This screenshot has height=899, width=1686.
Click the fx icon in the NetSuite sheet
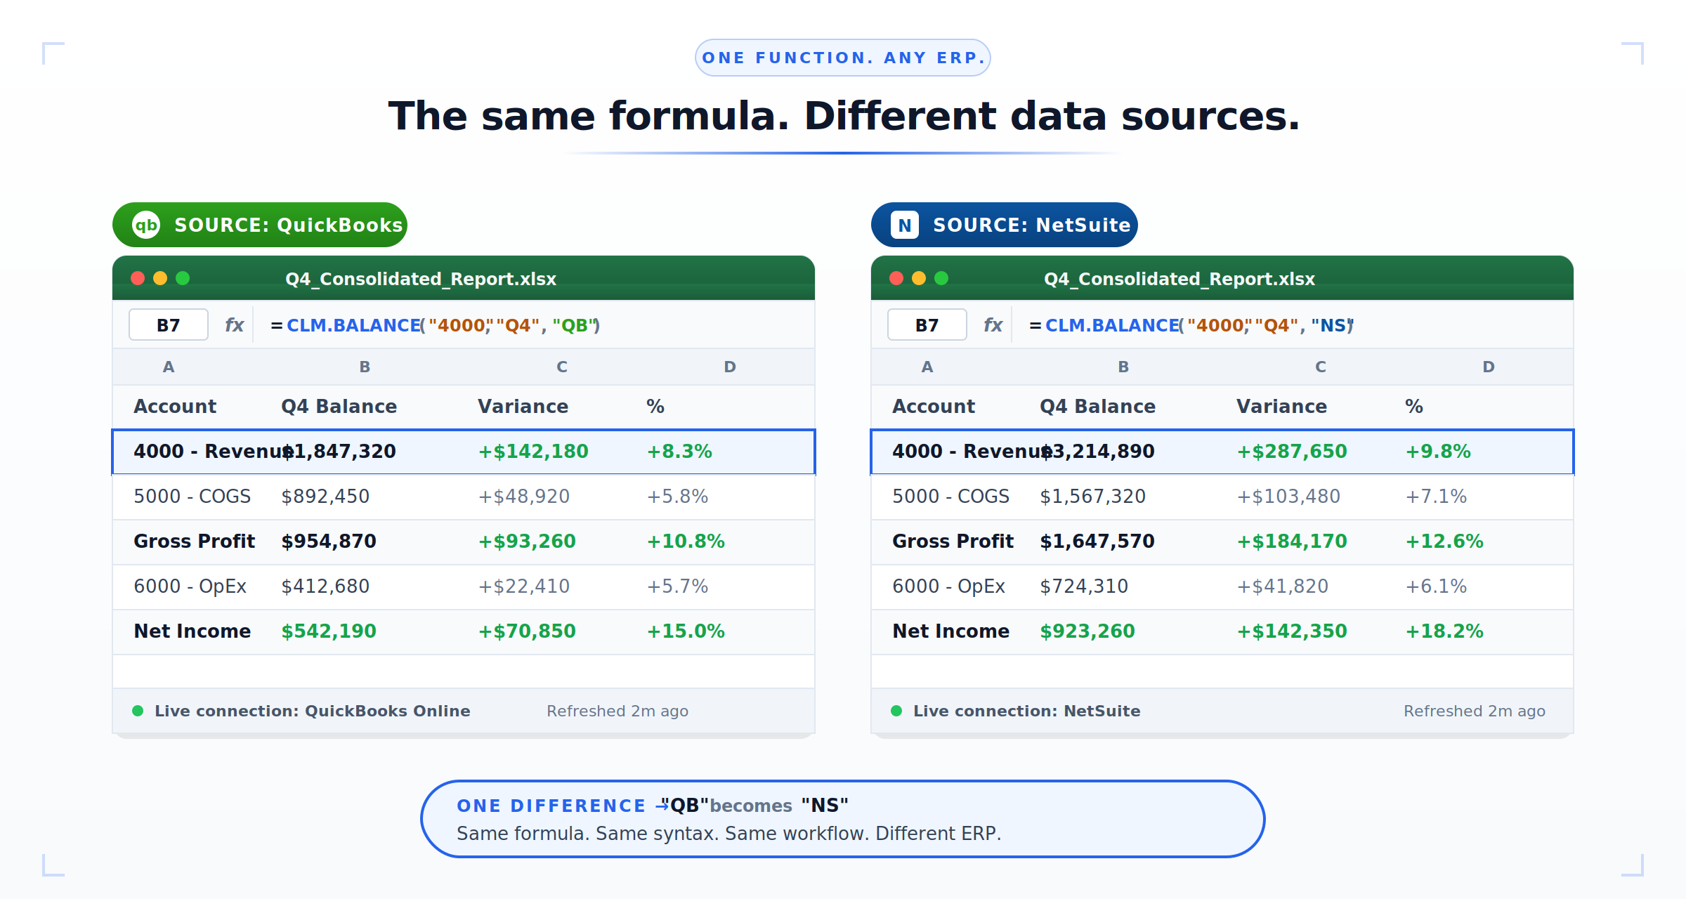tap(993, 324)
